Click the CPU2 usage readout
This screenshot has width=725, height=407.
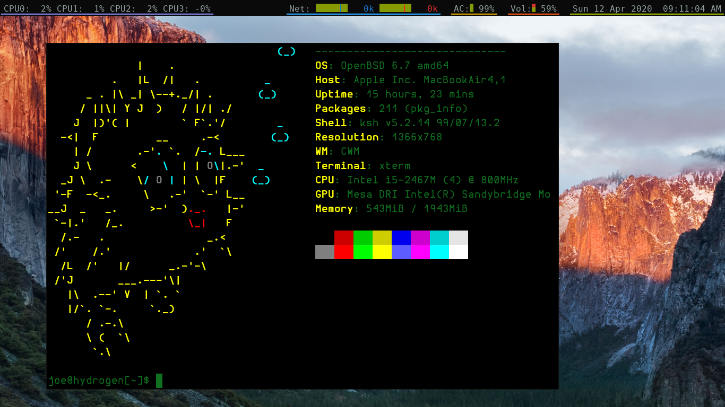[133, 8]
